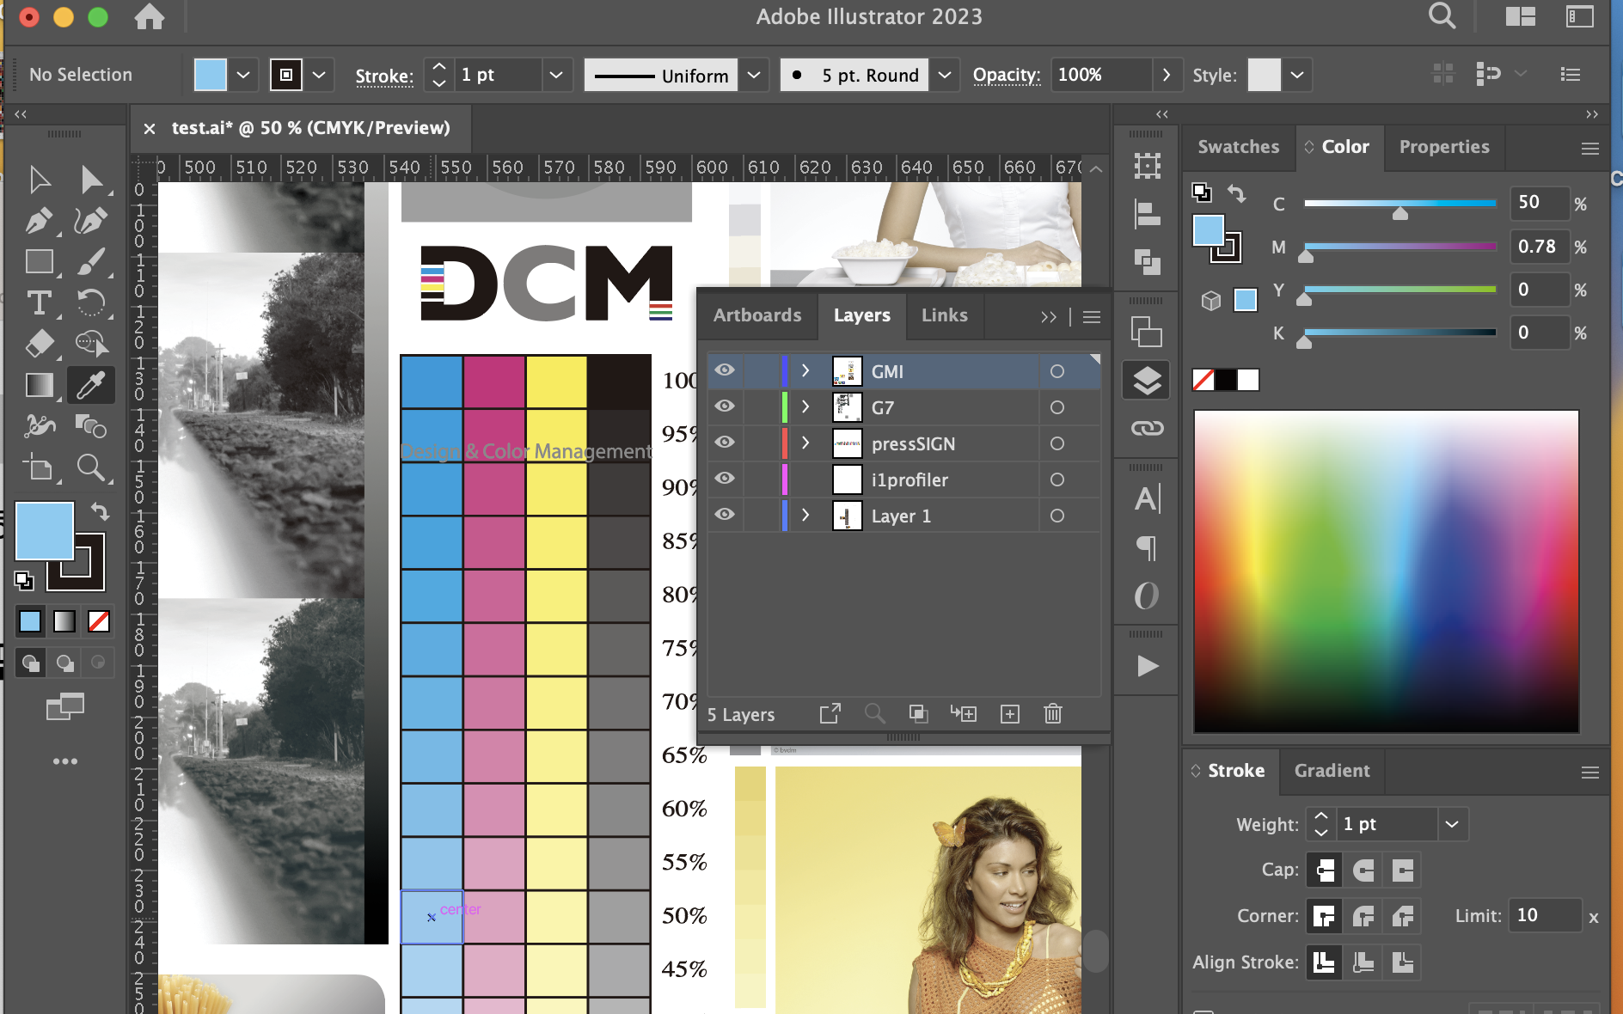Image resolution: width=1623 pixels, height=1014 pixels.
Task: Switch to the Links tab
Action: [945, 315]
